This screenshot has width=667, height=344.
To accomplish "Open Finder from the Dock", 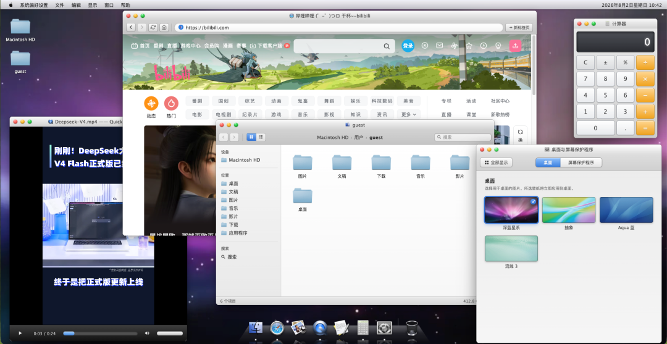I will coord(256,328).
